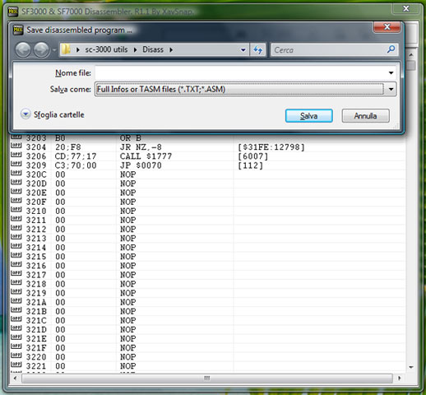This screenshot has height=395, width=426.
Task: Select the Disass breadcrumb folder
Action: pos(153,49)
